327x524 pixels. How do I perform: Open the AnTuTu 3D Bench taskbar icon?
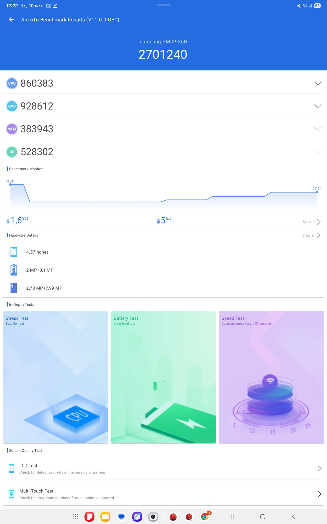coord(189,517)
